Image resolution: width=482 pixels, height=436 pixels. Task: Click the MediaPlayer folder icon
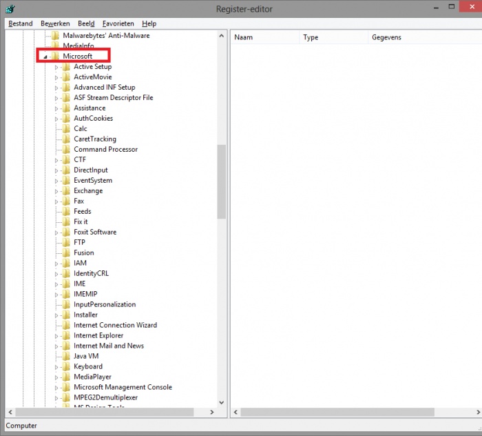coord(66,377)
